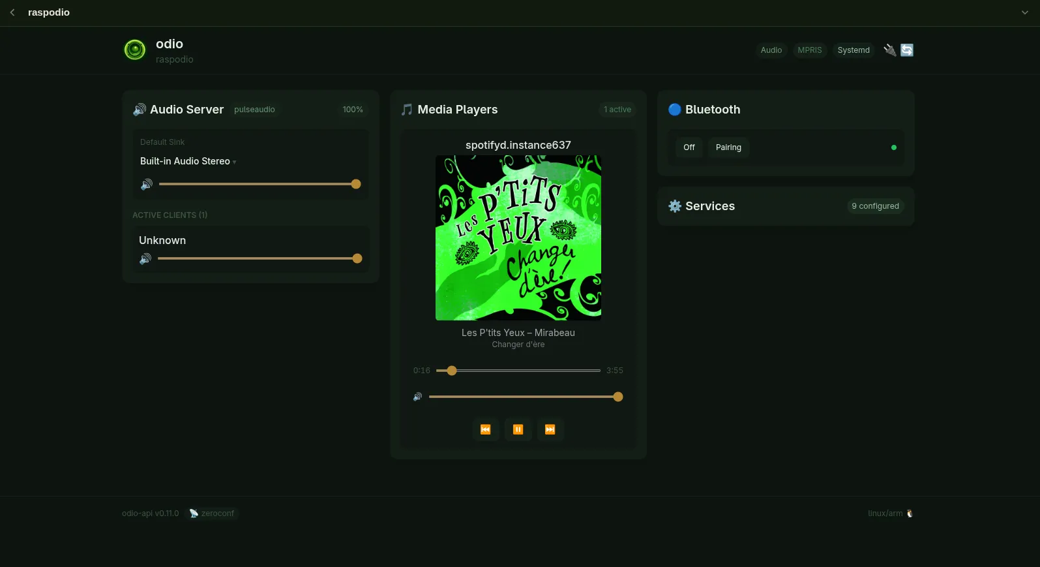This screenshot has width=1040, height=567.
Task: Seek on the track progress slider
Action: coord(518,371)
